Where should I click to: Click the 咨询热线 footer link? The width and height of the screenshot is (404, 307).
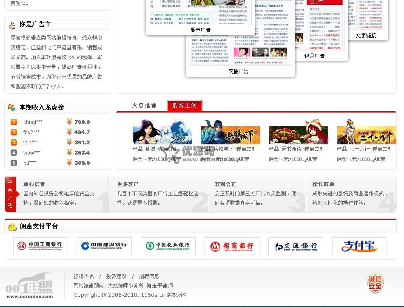coord(84,276)
